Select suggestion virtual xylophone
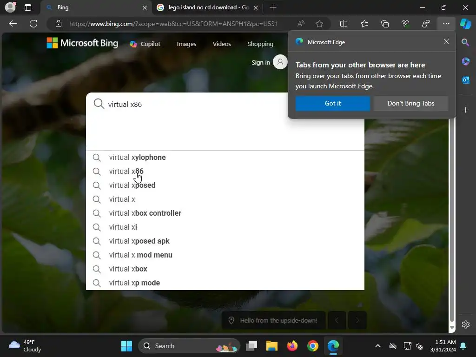The width and height of the screenshot is (476, 357). pos(225,157)
